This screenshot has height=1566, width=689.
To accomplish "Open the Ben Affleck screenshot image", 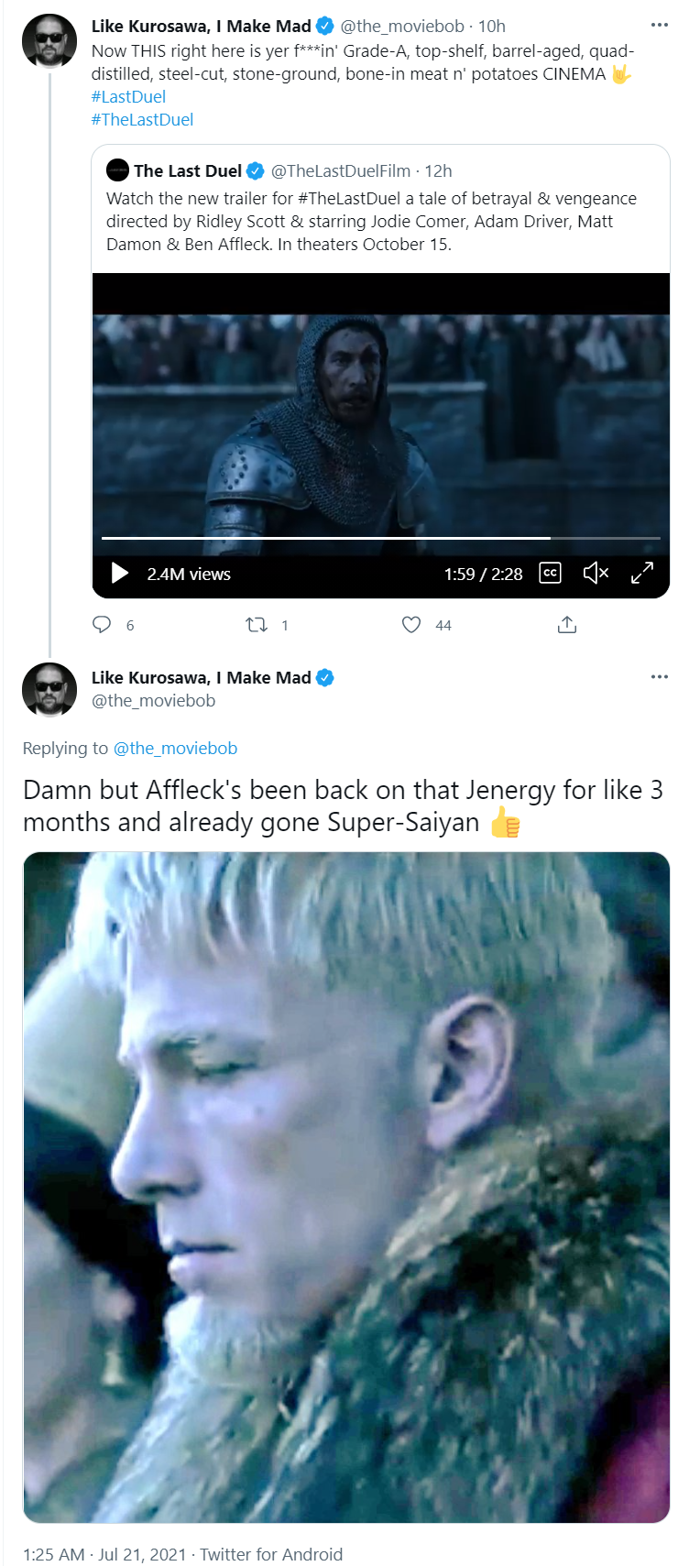I will (x=346, y=1188).
